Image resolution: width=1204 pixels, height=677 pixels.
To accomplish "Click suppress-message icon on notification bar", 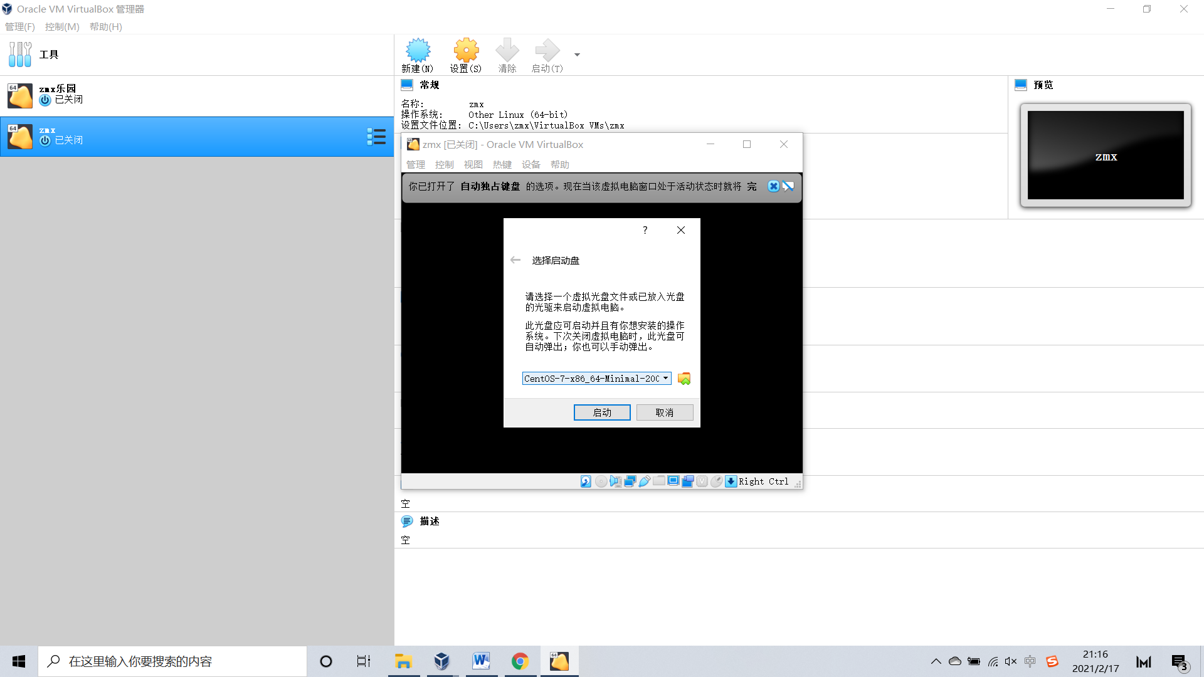I will [788, 186].
